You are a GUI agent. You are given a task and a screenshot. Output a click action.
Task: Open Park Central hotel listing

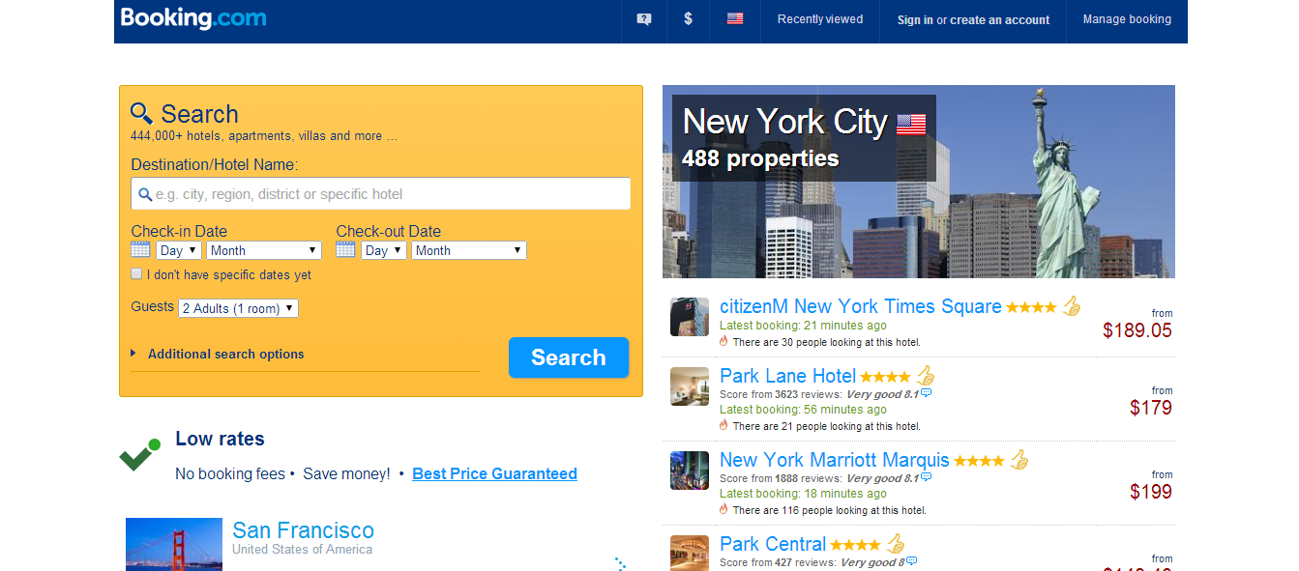[x=773, y=544]
